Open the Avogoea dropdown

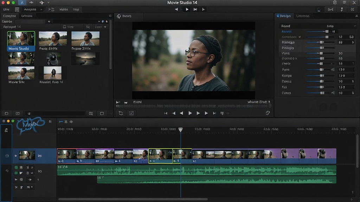point(33,9)
